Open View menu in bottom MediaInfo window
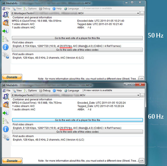 (17, 90)
